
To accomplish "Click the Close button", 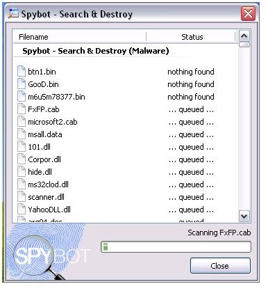I will [x=220, y=266].
